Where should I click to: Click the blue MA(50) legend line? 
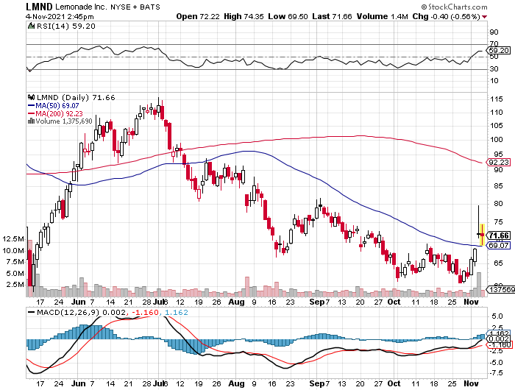click(x=31, y=106)
